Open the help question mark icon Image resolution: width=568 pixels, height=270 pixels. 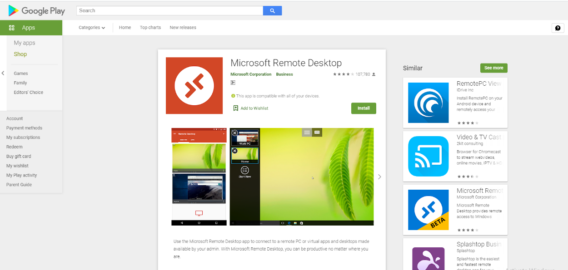coord(558,28)
